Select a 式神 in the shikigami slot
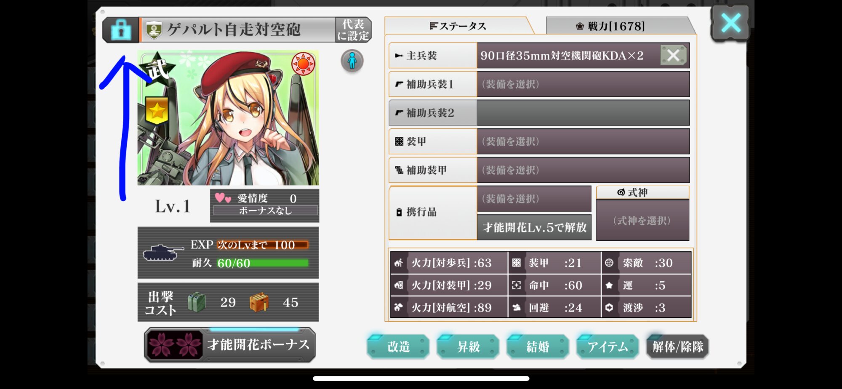This screenshot has width=842, height=389. [x=642, y=220]
